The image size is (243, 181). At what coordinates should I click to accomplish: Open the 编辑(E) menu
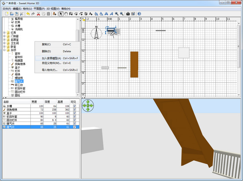pyautogui.click(x=17, y=9)
